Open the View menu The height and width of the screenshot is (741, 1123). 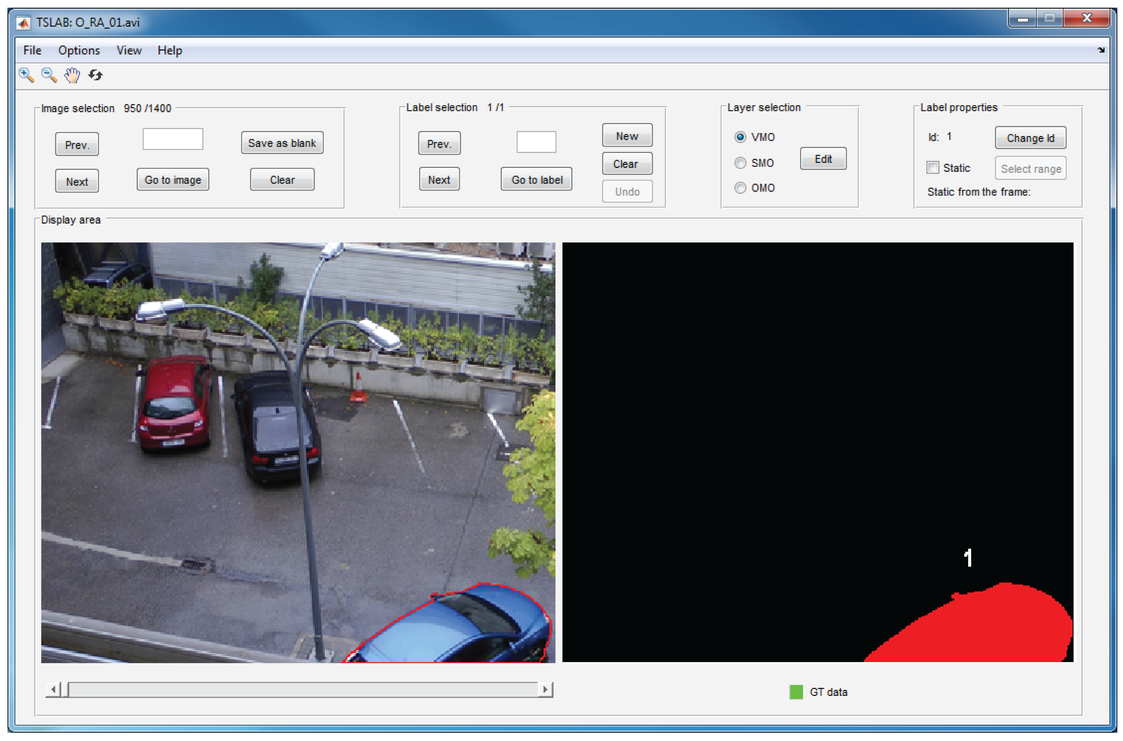[x=129, y=51]
